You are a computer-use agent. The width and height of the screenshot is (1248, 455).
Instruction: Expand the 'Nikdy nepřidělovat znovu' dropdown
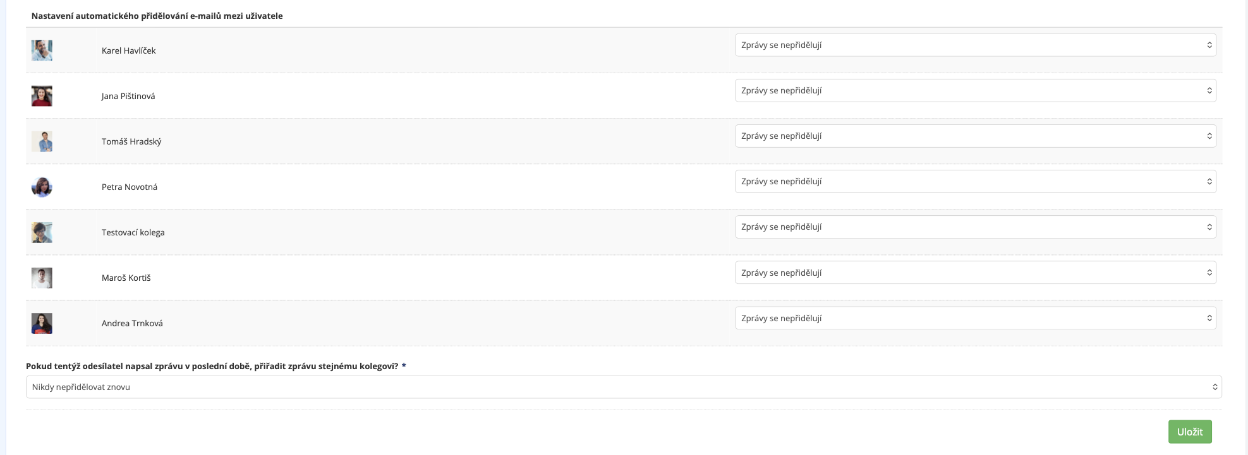tap(624, 387)
